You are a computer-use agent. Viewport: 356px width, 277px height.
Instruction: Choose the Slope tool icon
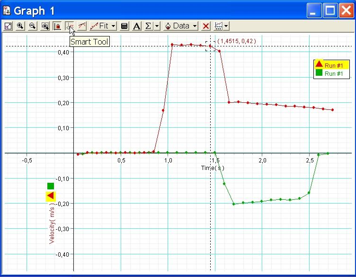tap(82, 26)
